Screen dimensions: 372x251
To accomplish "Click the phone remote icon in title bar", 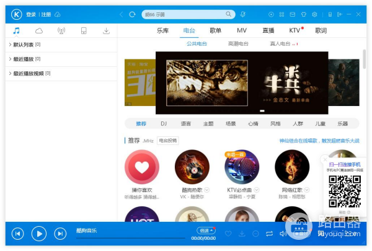I will (330, 14).
